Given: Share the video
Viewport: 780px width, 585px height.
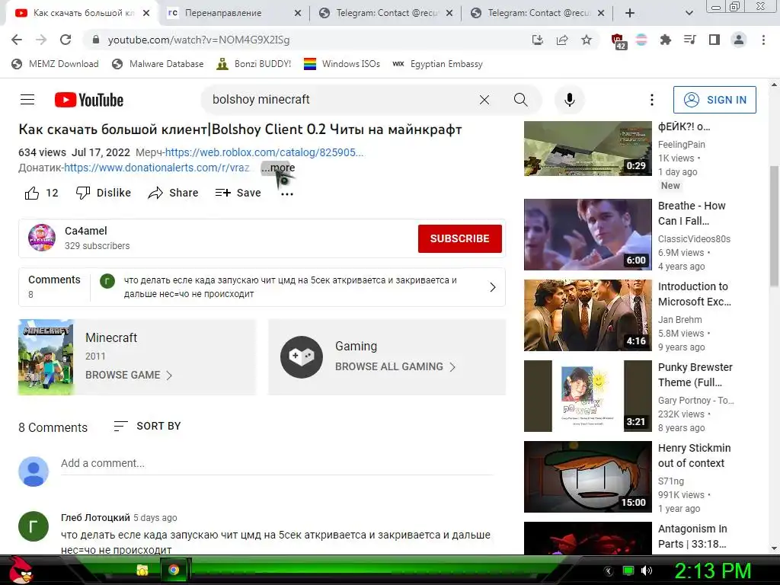Looking at the screenshot, I should pos(173,193).
